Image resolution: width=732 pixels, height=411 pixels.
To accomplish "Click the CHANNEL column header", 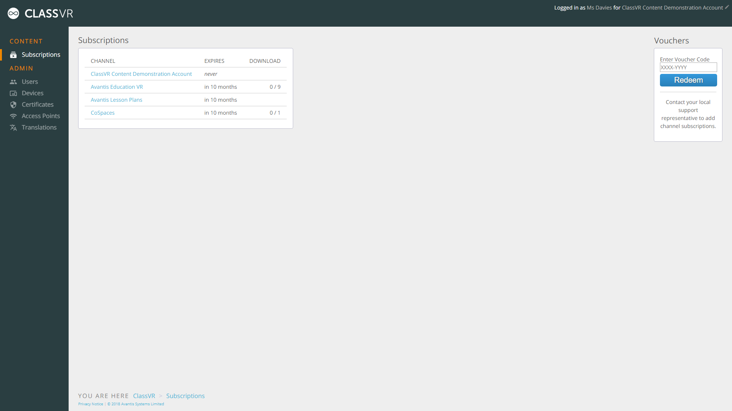I will point(103,61).
